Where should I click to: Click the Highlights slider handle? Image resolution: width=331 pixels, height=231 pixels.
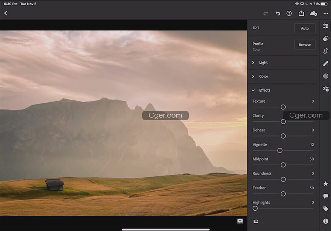coord(255,208)
